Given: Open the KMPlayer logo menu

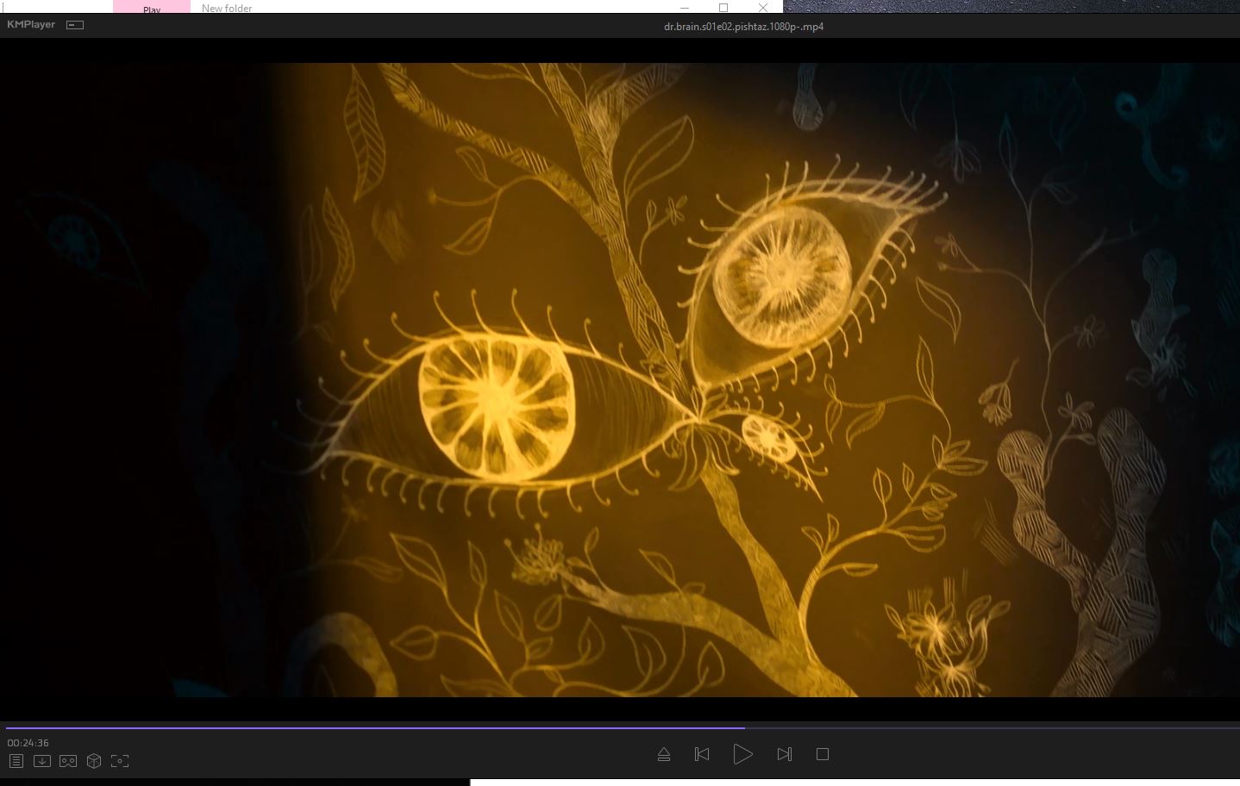Looking at the screenshot, I should (x=31, y=25).
